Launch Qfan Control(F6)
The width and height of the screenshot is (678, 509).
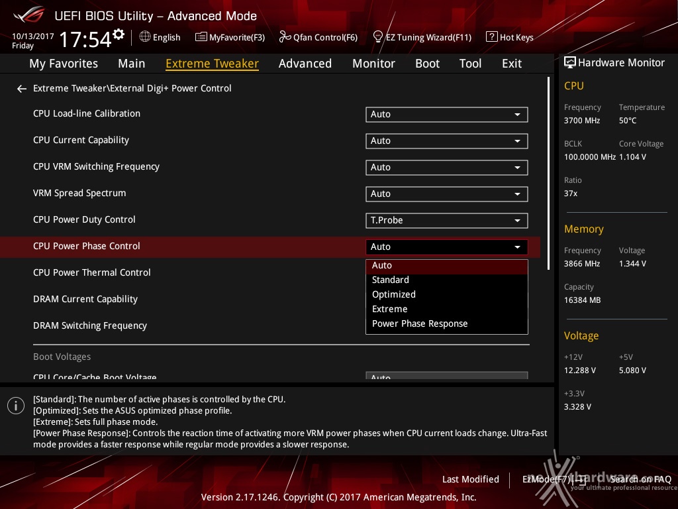(x=325, y=38)
